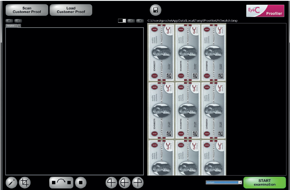This screenshot has width=290, height=190.
Task: Jump to the first page with |< button
Action: coord(9,21)
